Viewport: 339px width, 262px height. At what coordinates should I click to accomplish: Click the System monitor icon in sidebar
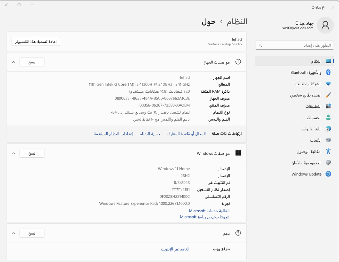pyautogui.click(x=328, y=61)
